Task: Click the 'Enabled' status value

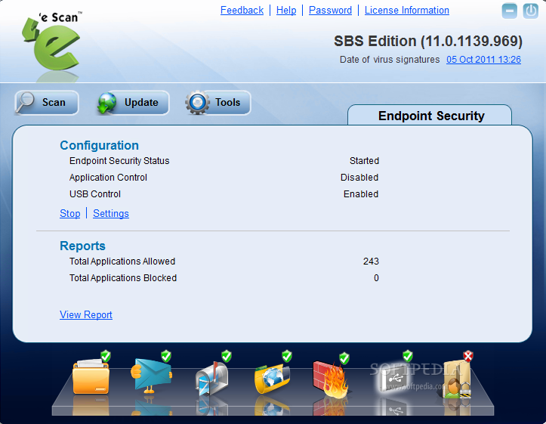Action: tap(361, 194)
